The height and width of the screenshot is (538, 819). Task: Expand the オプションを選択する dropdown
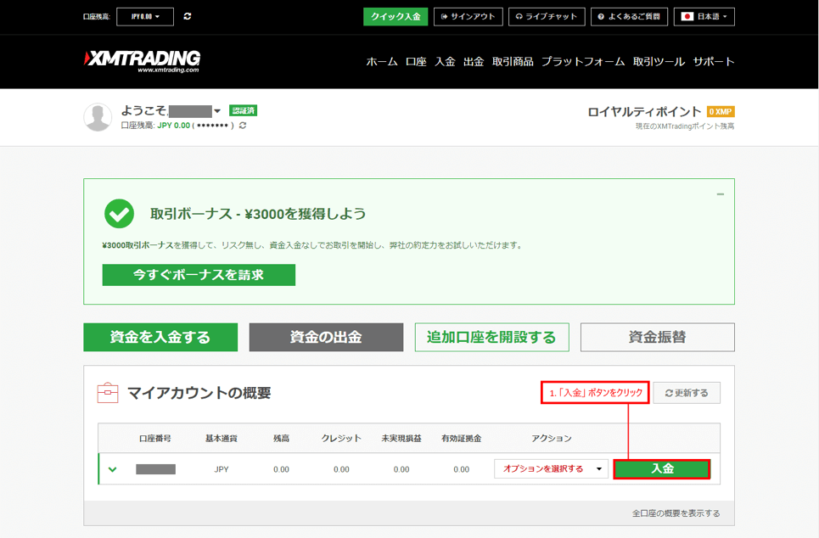[551, 469]
